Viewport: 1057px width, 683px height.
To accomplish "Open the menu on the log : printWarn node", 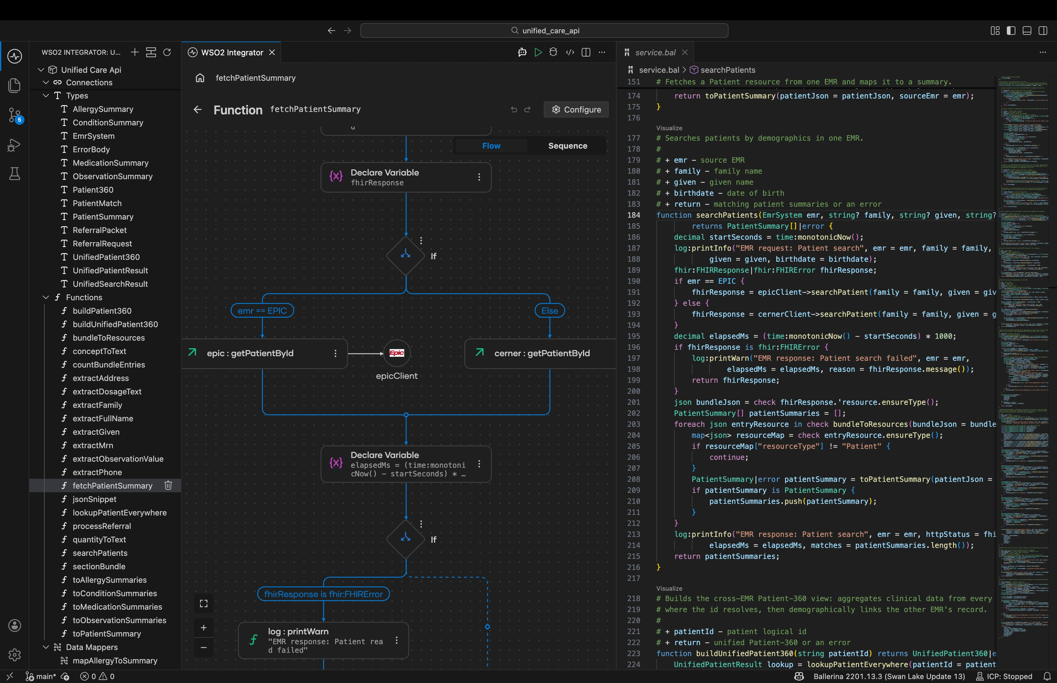I will (x=397, y=641).
